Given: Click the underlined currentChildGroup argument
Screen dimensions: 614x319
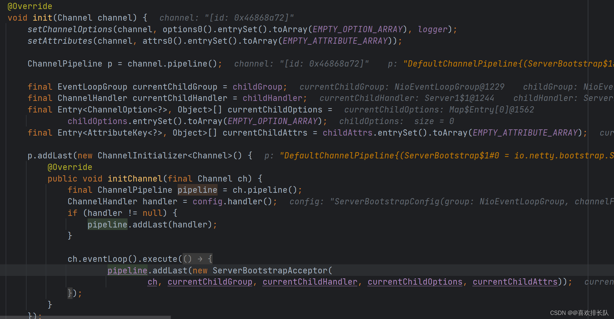Looking at the screenshot, I should [210, 282].
